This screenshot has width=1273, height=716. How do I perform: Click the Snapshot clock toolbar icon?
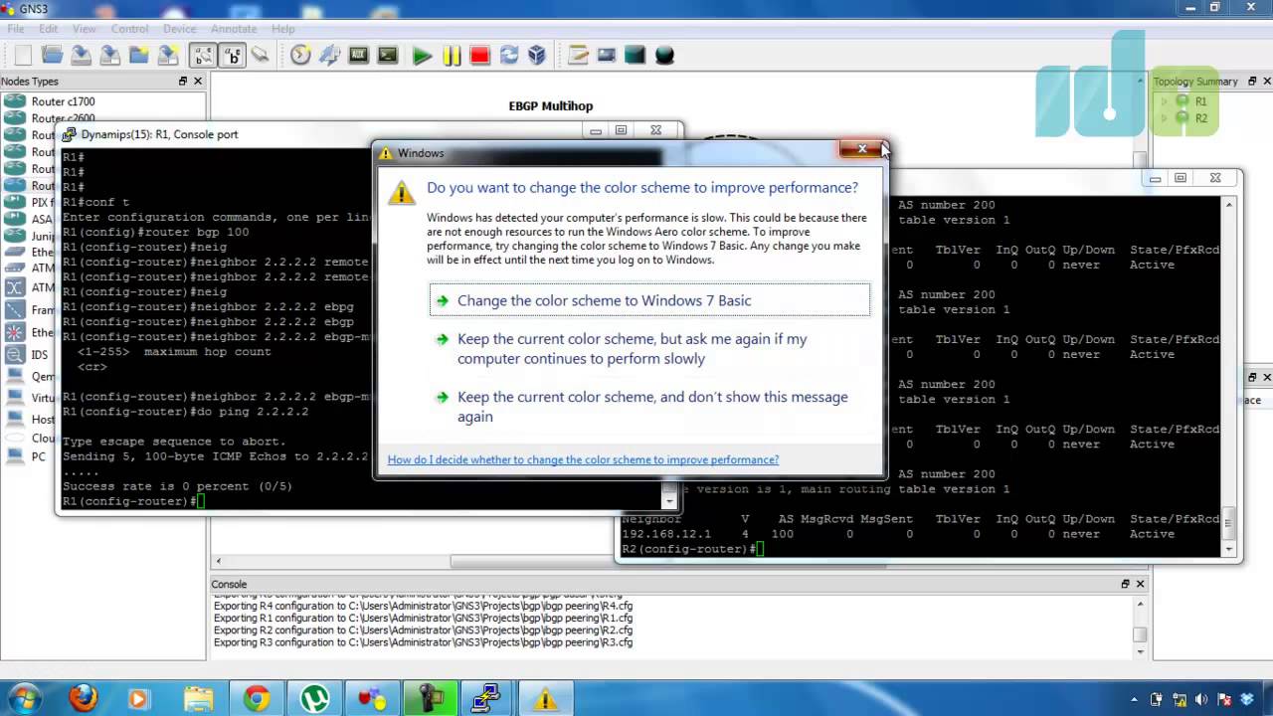(x=300, y=56)
